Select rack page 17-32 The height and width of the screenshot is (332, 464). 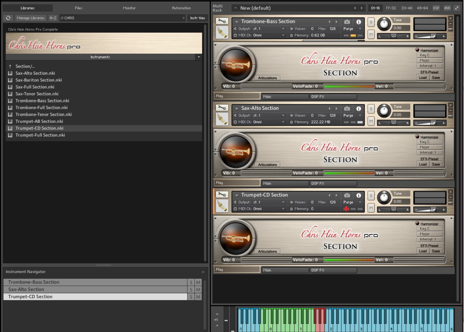pos(391,8)
